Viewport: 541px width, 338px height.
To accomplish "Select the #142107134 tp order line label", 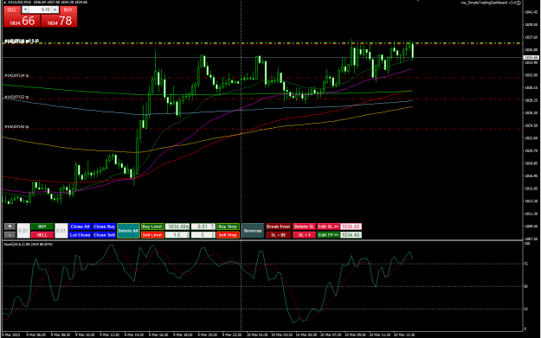I will point(16,75).
